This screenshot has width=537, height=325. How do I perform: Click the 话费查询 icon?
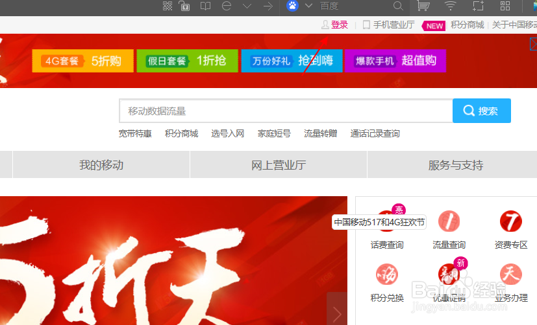(x=387, y=221)
